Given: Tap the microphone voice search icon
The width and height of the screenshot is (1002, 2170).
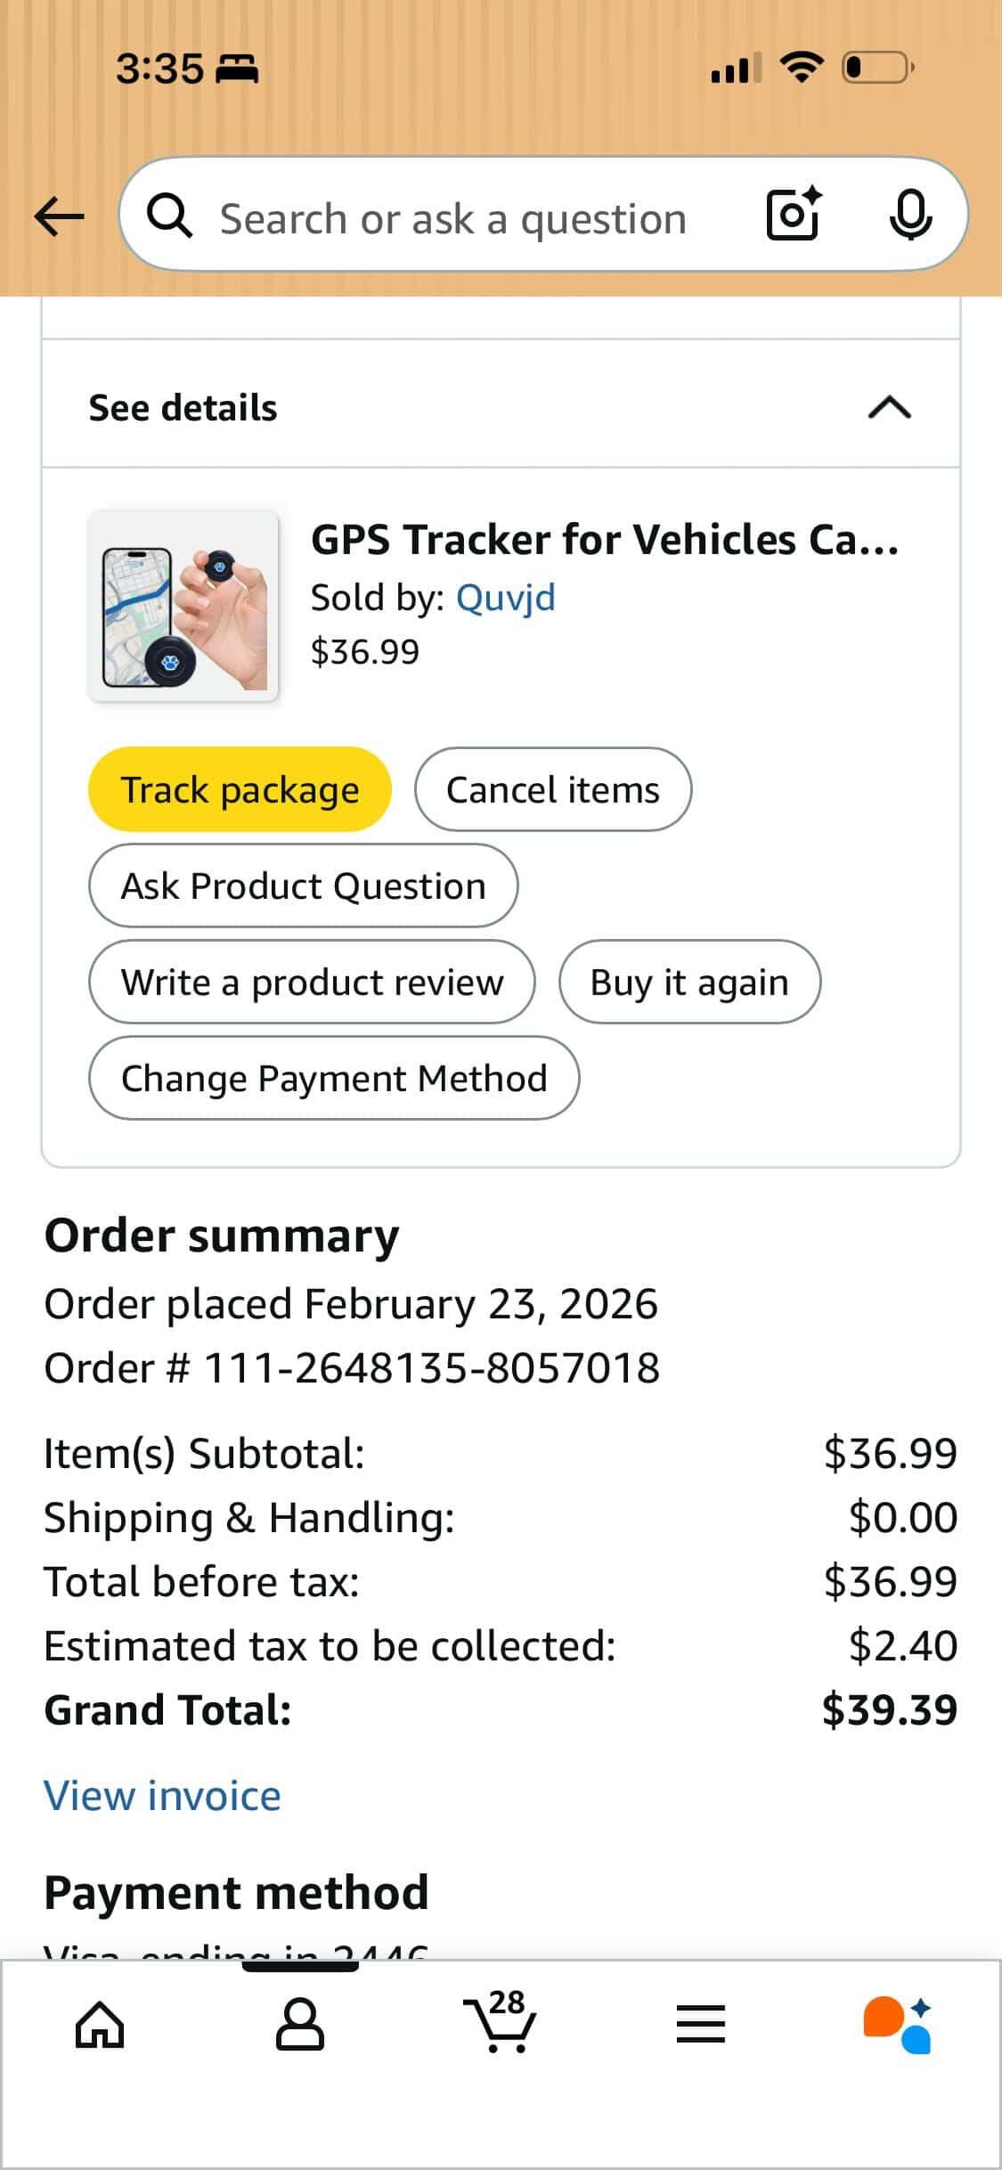Looking at the screenshot, I should point(910,215).
